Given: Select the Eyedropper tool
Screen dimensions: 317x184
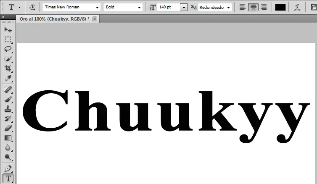Looking at the screenshot, I should pos(8,78).
